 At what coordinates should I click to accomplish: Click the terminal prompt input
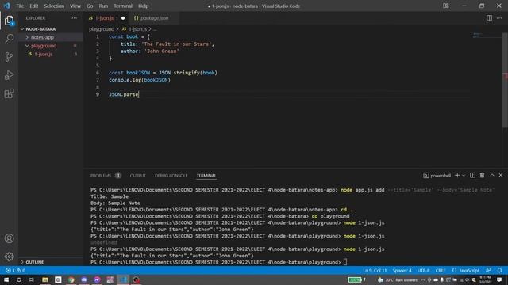pyautogui.click(x=345, y=262)
